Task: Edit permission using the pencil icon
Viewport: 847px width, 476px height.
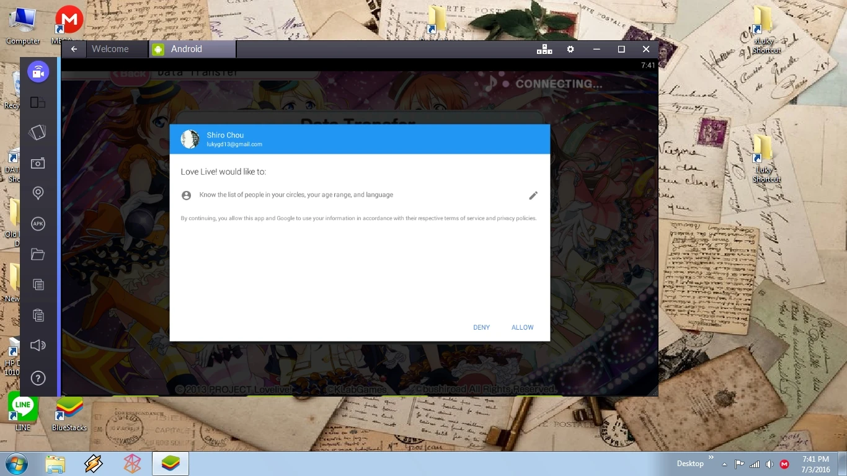Action: point(533,195)
